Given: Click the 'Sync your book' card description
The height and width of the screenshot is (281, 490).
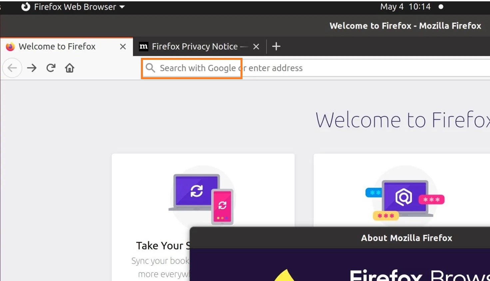Looking at the screenshot, I should click(161, 261).
